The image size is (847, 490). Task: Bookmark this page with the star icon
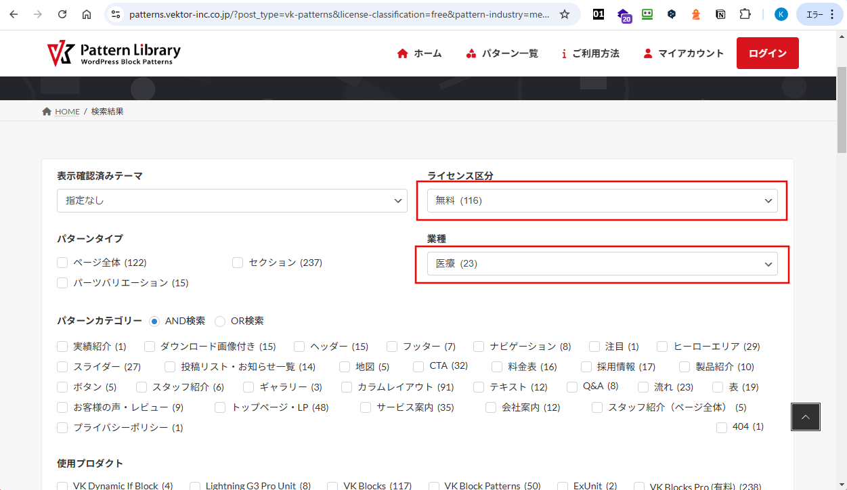point(565,14)
